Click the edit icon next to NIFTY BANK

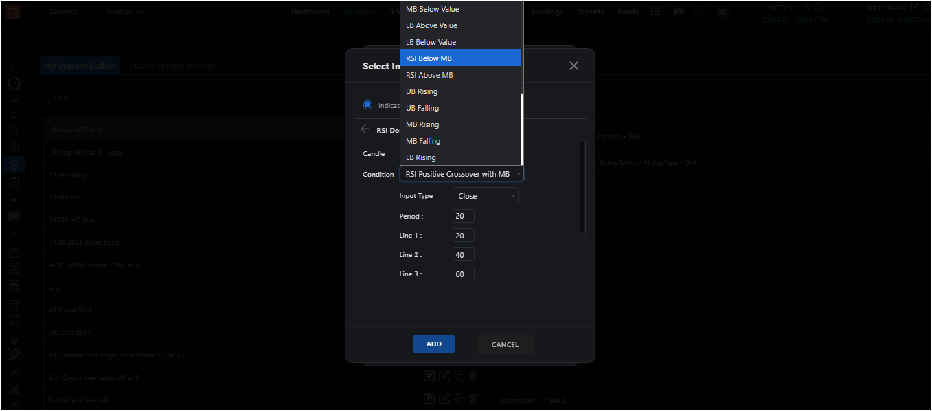[x=915, y=7]
